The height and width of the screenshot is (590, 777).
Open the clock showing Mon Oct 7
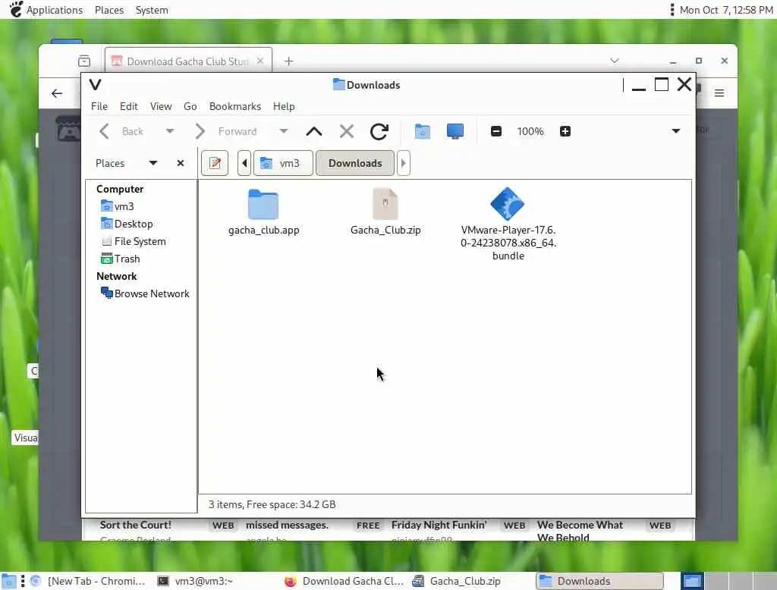pos(726,10)
